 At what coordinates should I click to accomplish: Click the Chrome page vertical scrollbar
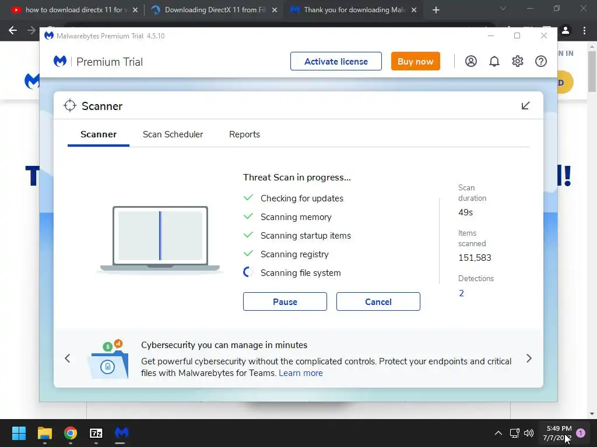592,72
